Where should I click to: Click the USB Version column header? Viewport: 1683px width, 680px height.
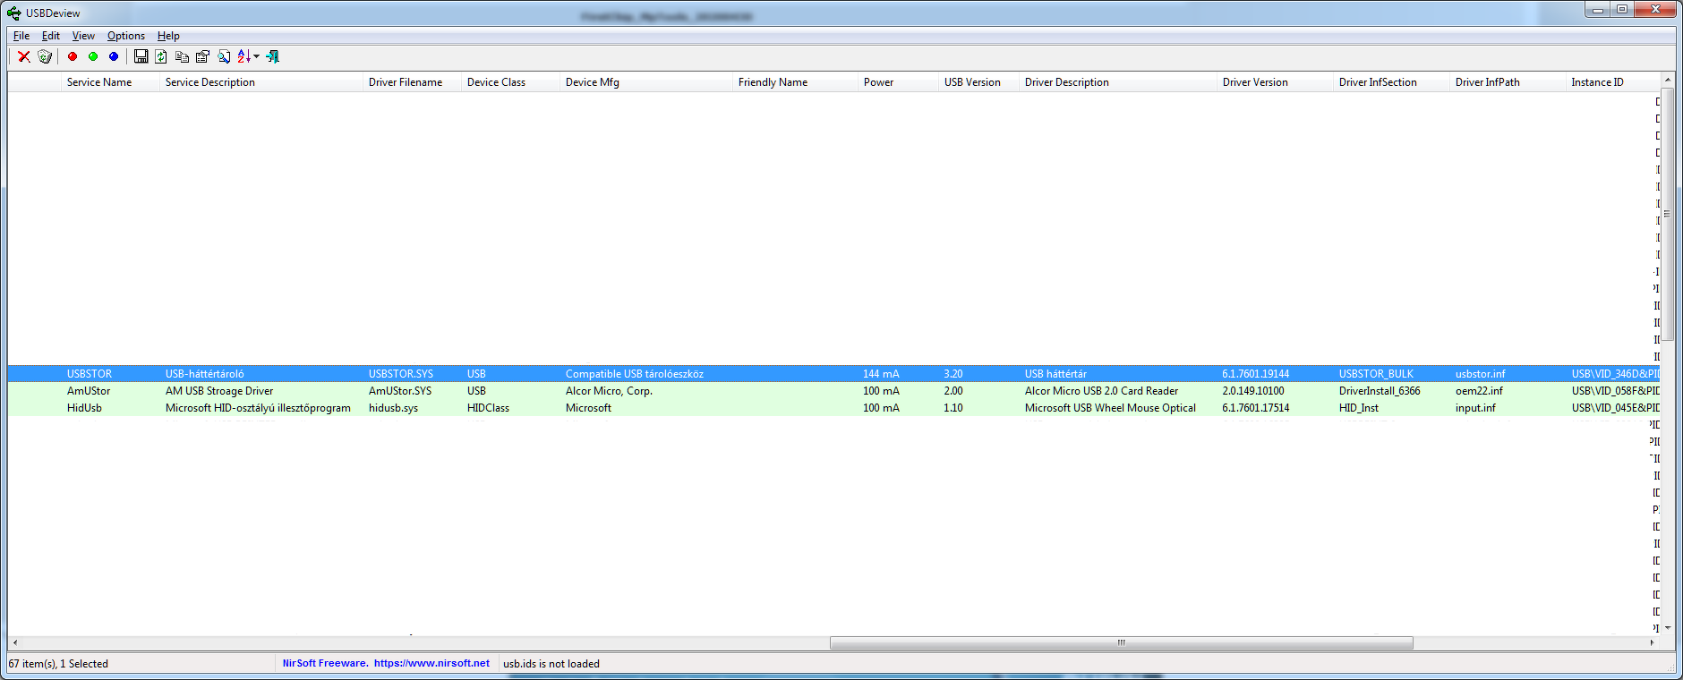click(x=979, y=82)
